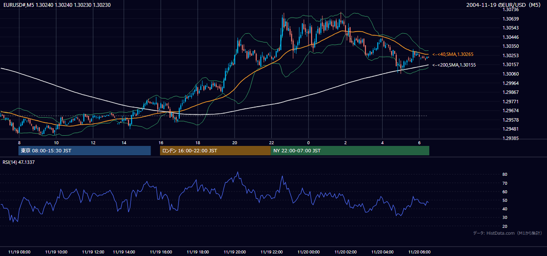Click hour label 16 under price chart
The image size is (547, 256).
(x=161, y=143)
